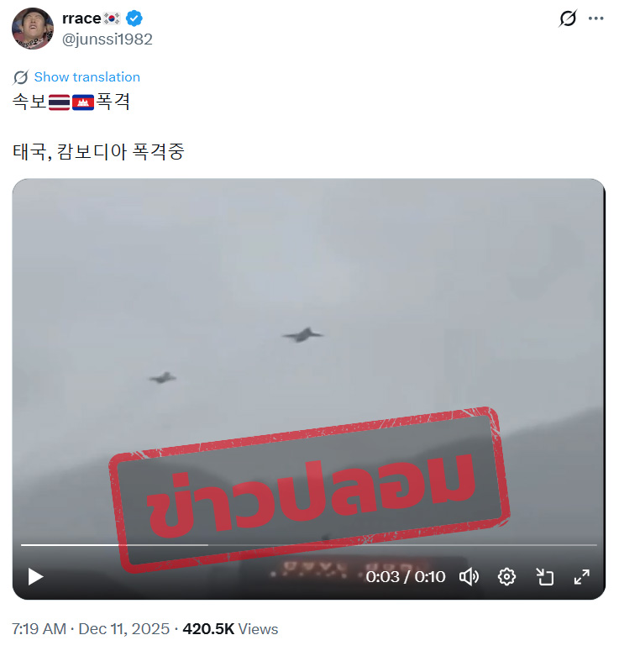Click the 420.5K Views count
619x656 pixels.
230,629
